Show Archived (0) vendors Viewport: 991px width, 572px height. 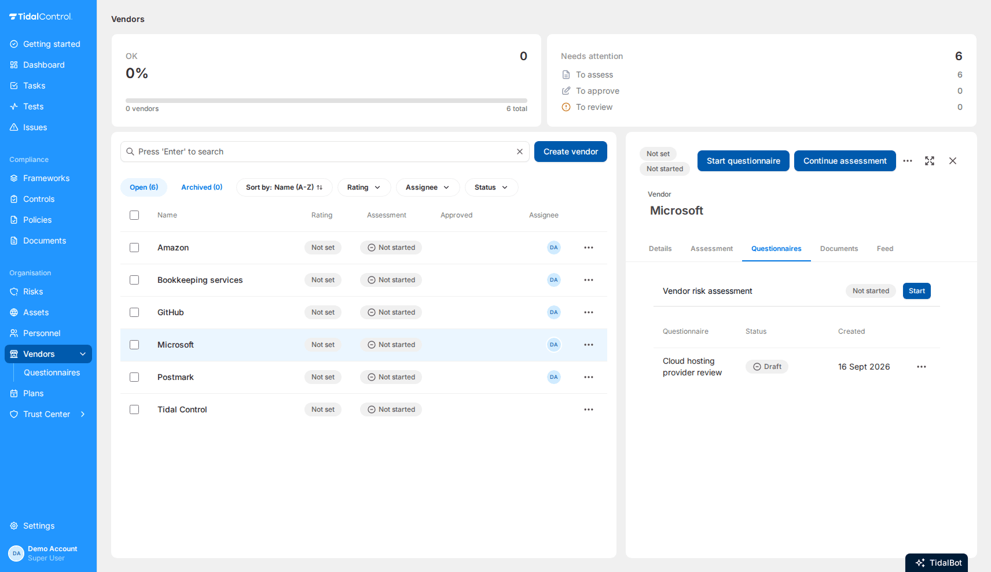coord(201,187)
